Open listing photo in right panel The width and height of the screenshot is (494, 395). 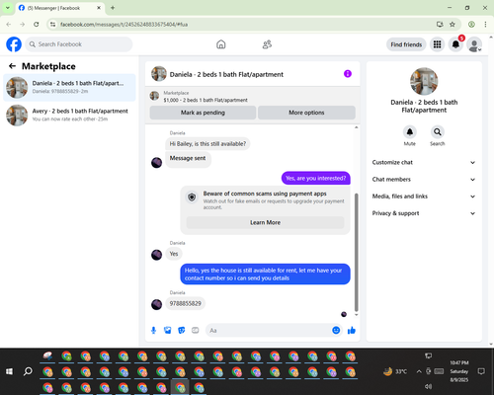pyautogui.click(x=424, y=81)
